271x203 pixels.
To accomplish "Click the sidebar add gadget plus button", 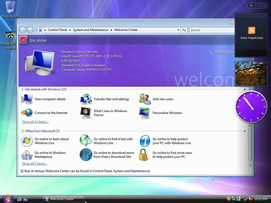I will [x=251, y=6].
